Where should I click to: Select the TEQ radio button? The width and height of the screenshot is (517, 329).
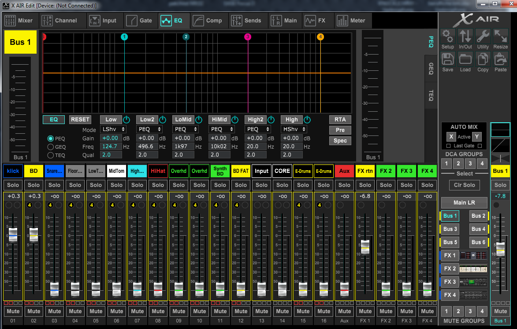(50, 155)
